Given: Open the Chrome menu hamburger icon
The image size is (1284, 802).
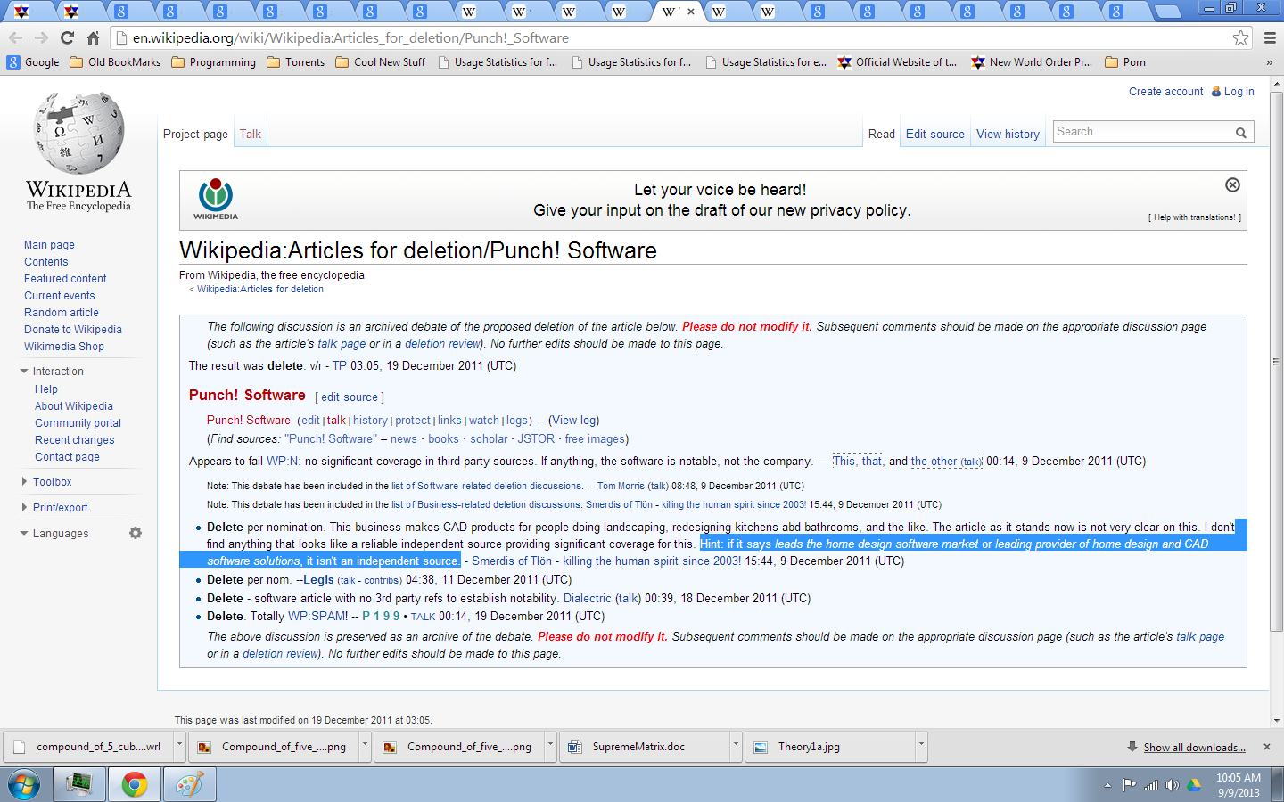Looking at the screenshot, I should 1270,38.
